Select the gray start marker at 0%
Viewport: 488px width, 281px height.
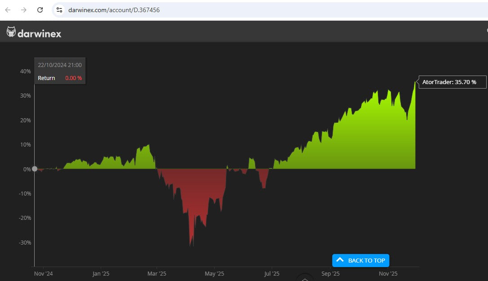pos(35,169)
